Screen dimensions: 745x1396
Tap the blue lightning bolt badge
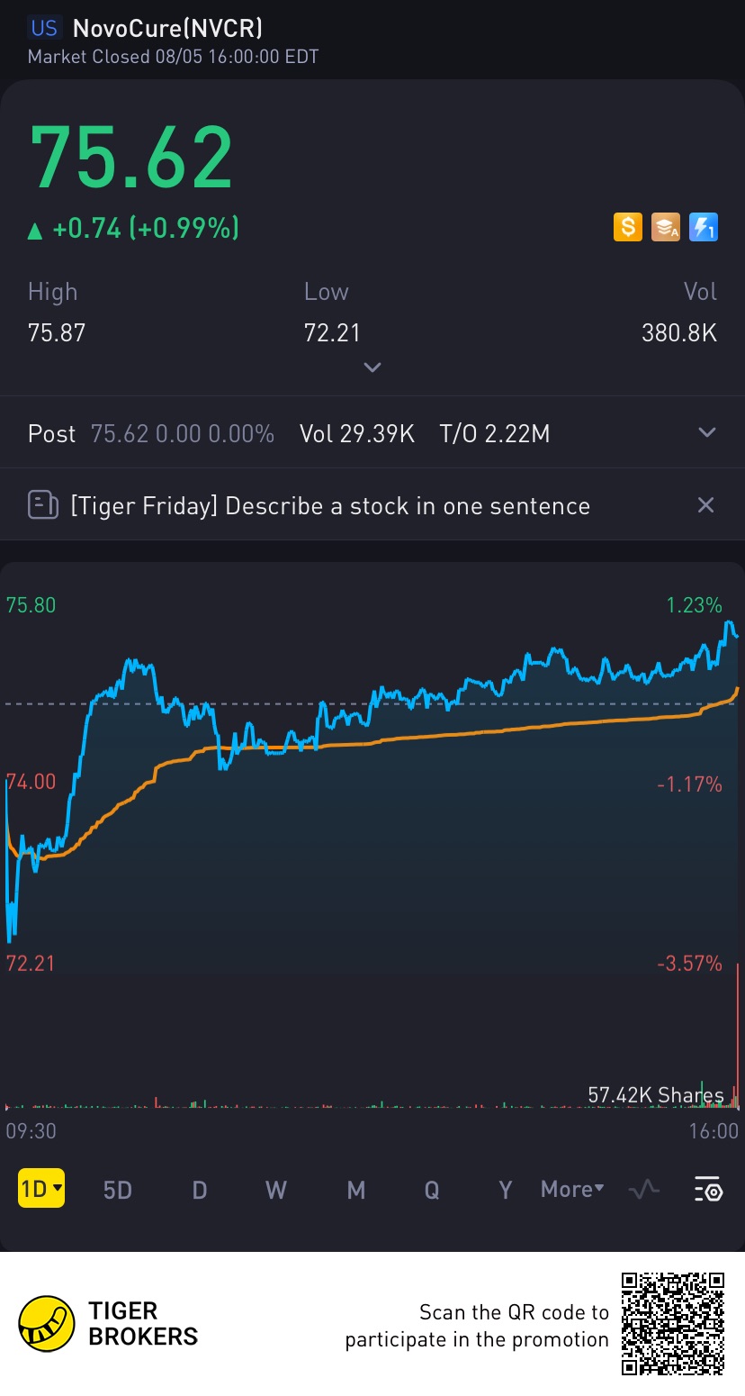703,227
